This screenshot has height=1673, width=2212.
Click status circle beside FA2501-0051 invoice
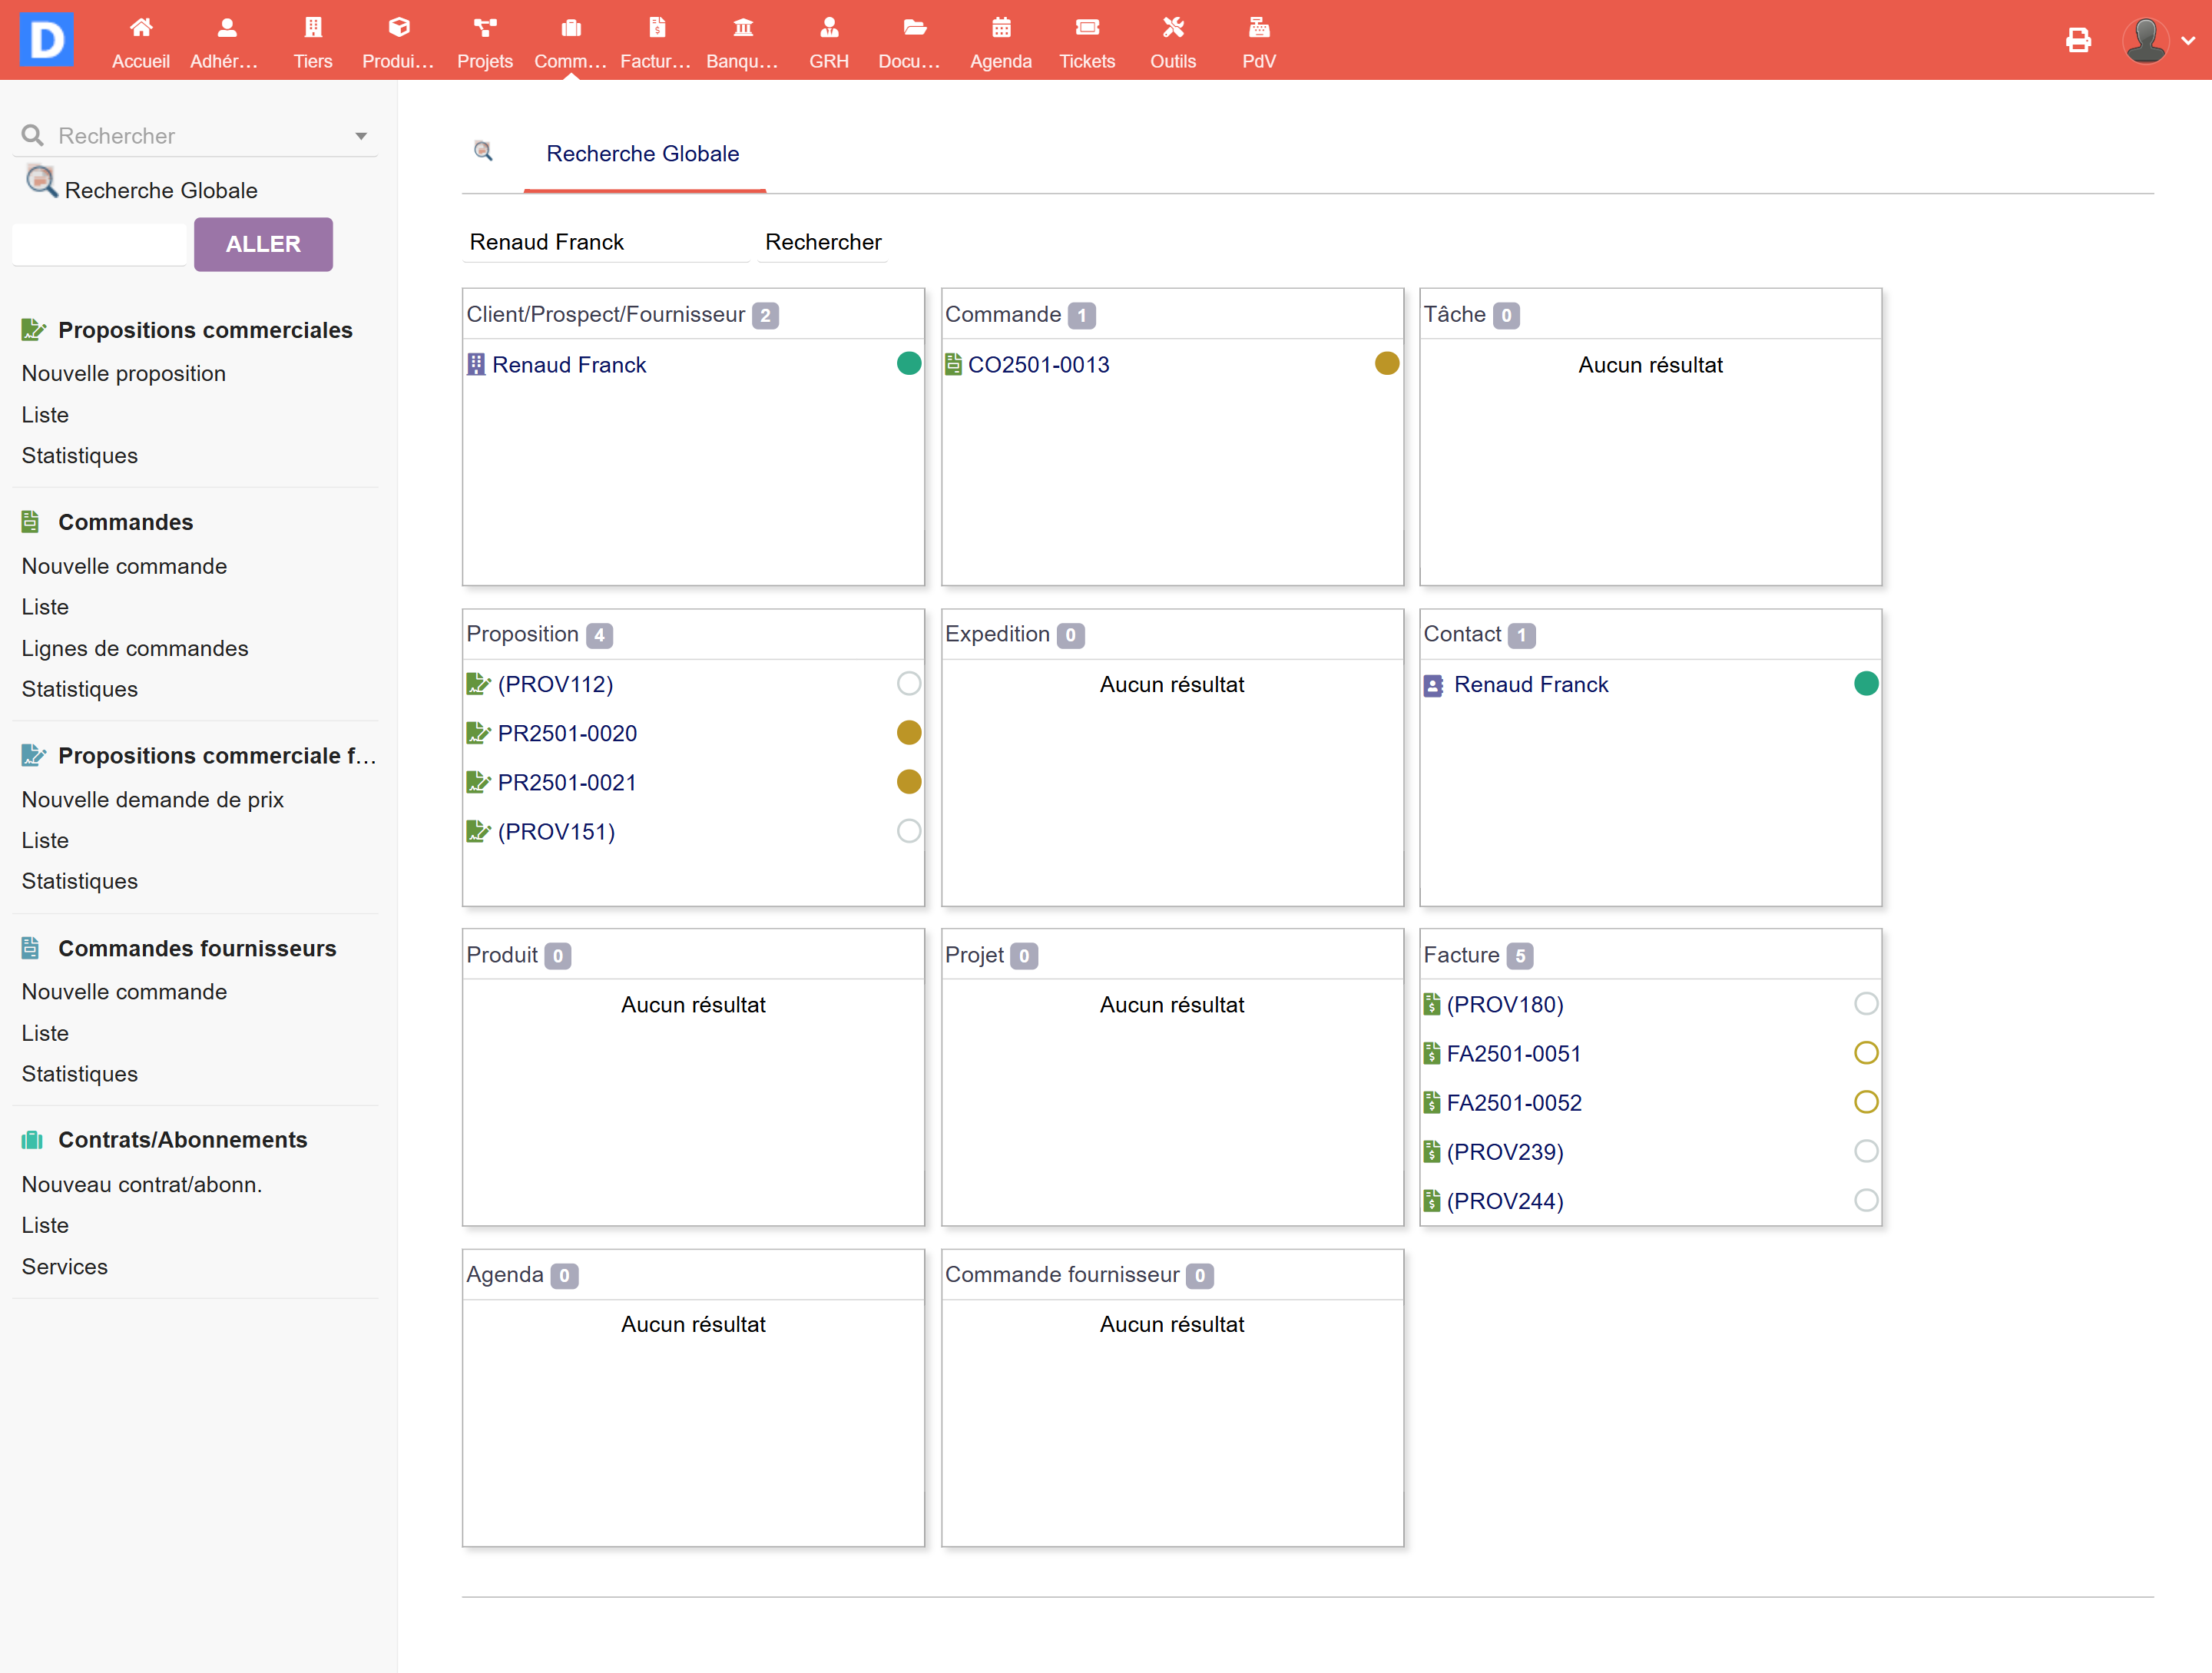1865,1053
